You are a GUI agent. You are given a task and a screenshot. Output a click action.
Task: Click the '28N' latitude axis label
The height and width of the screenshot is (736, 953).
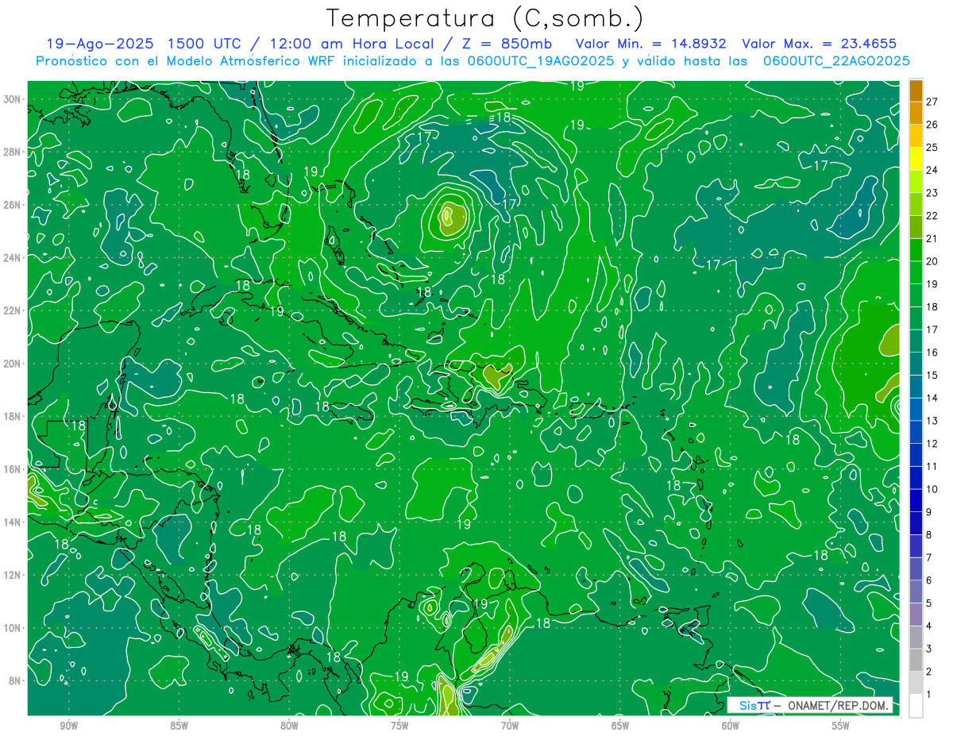tap(12, 152)
